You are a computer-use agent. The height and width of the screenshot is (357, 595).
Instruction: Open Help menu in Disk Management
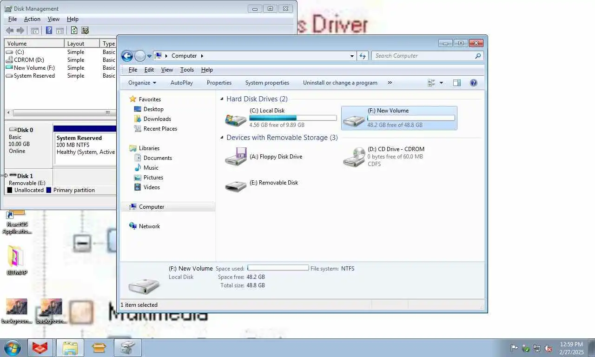pyautogui.click(x=73, y=19)
